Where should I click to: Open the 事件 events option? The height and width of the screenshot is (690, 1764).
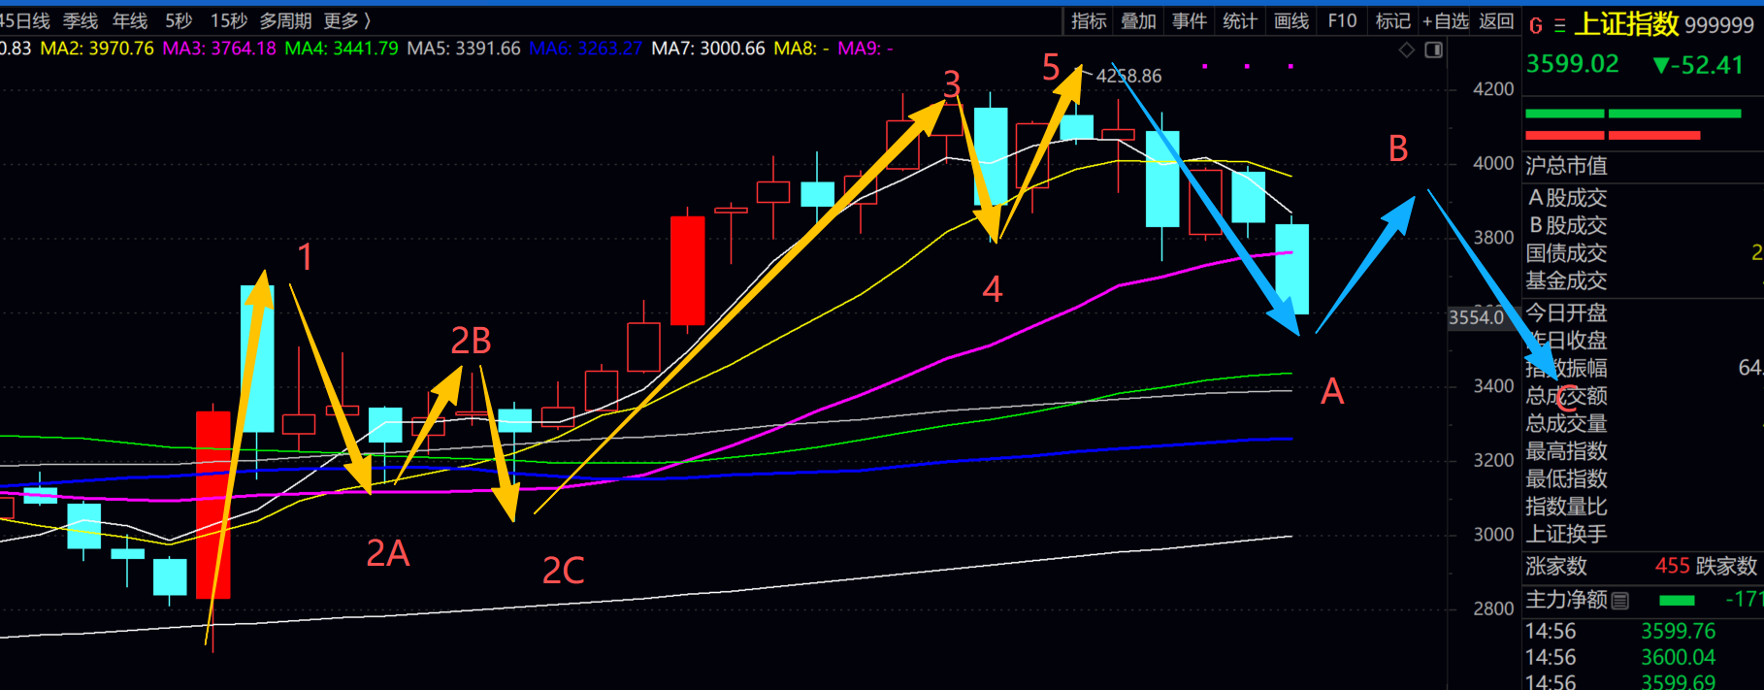tap(1190, 21)
